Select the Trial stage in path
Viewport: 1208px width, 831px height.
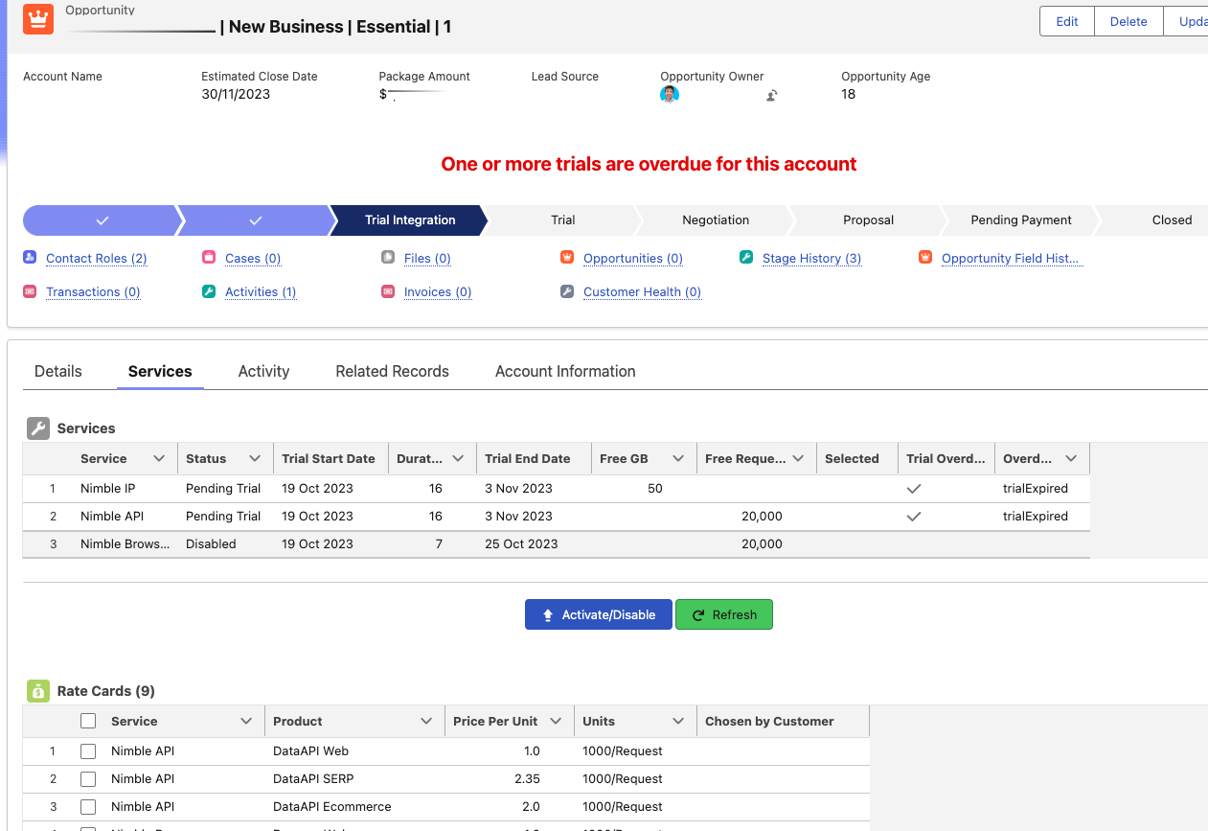(x=563, y=219)
